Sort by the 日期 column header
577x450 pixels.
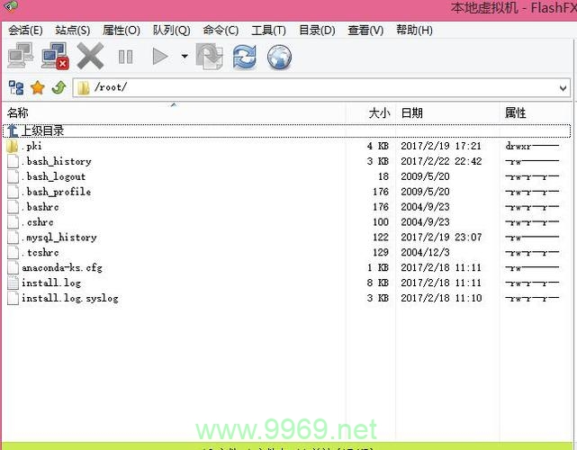(447, 112)
